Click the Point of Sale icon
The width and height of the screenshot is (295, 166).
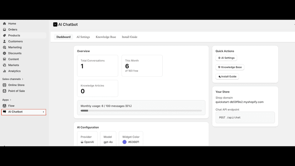[x=5, y=91]
